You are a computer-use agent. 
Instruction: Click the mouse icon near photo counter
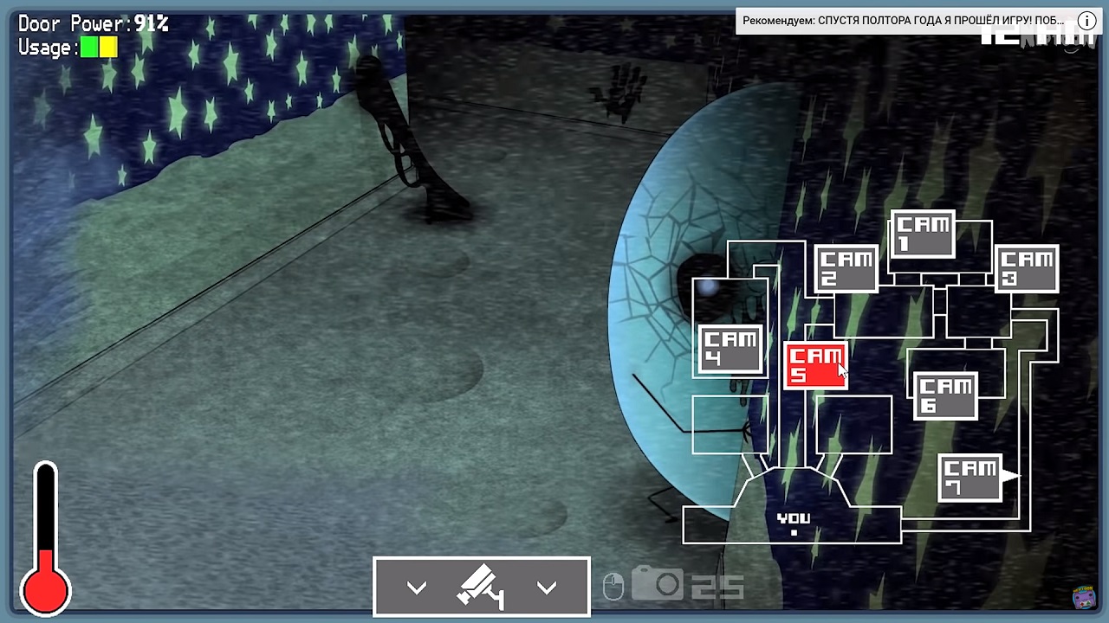613,587
